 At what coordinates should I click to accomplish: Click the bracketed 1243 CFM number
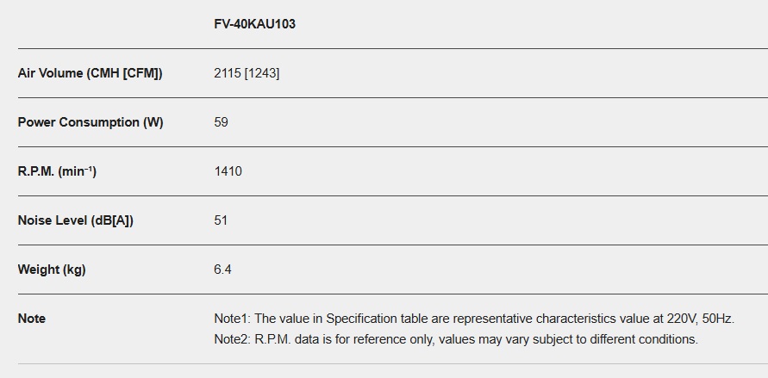(x=262, y=73)
